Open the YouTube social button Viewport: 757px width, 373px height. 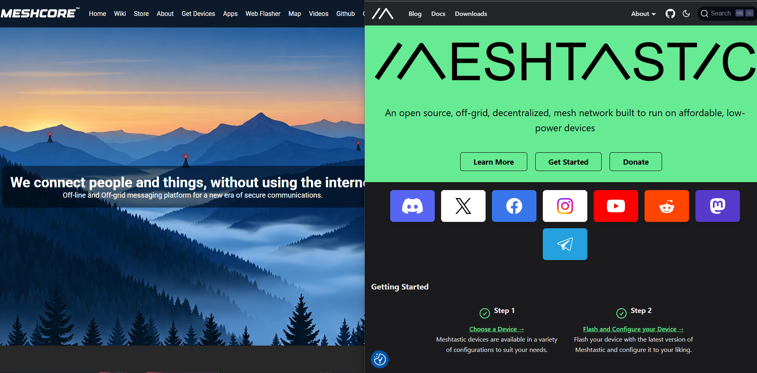[x=616, y=206]
